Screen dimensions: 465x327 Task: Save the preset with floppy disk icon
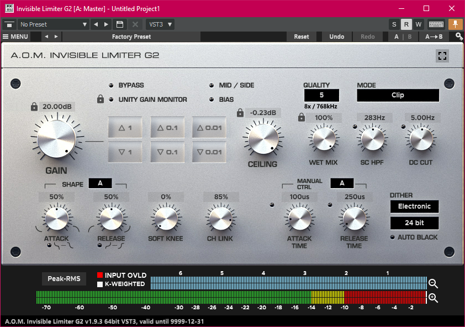pyautogui.click(x=120, y=24)
